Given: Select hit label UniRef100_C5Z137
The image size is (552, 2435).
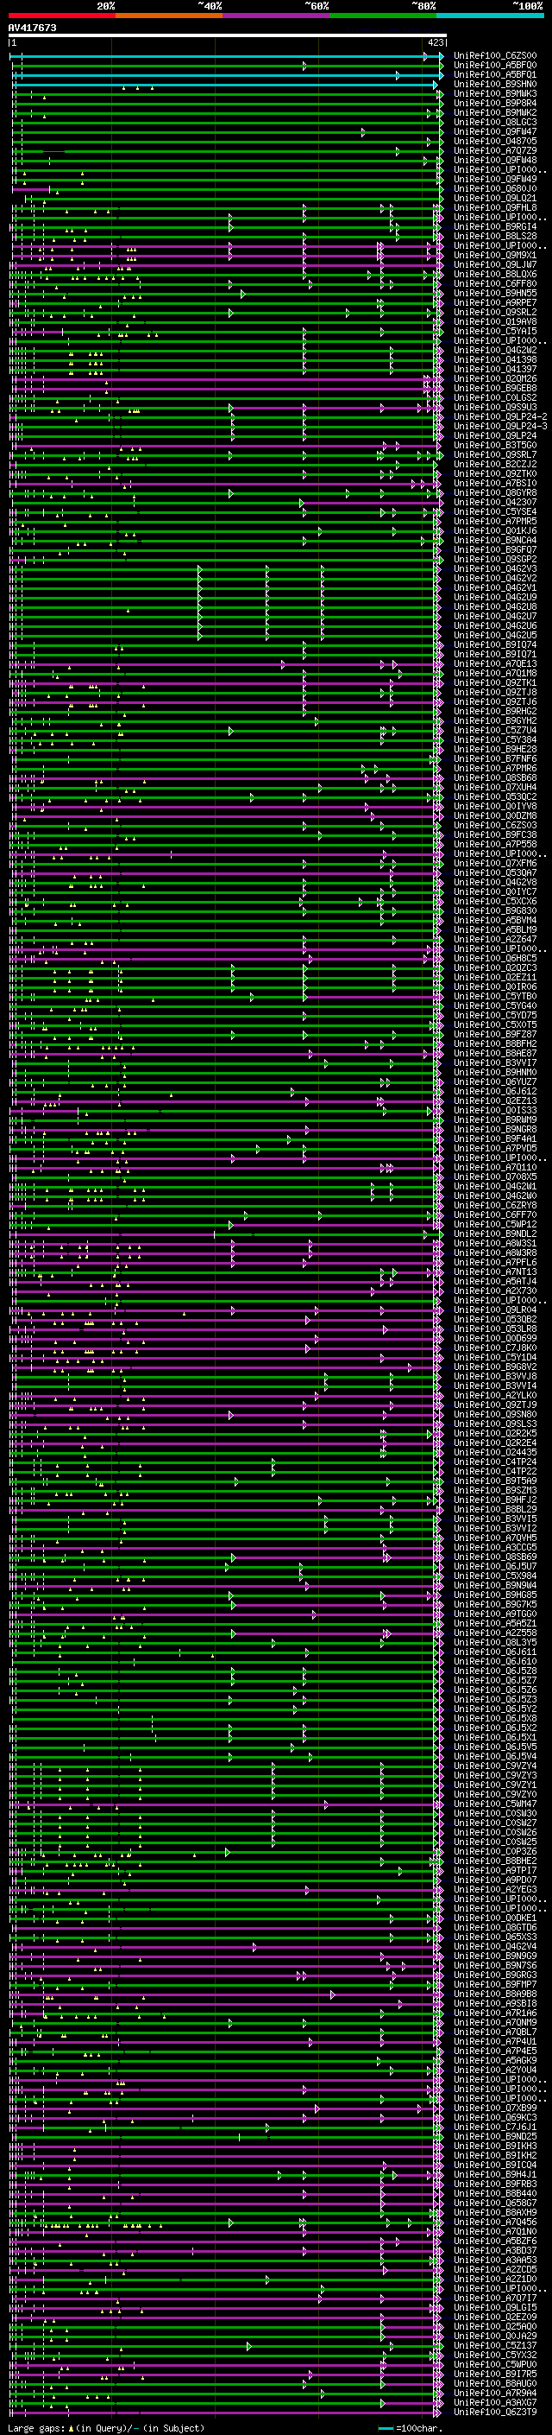Looking at the screenshot, I should [495, 2345].
